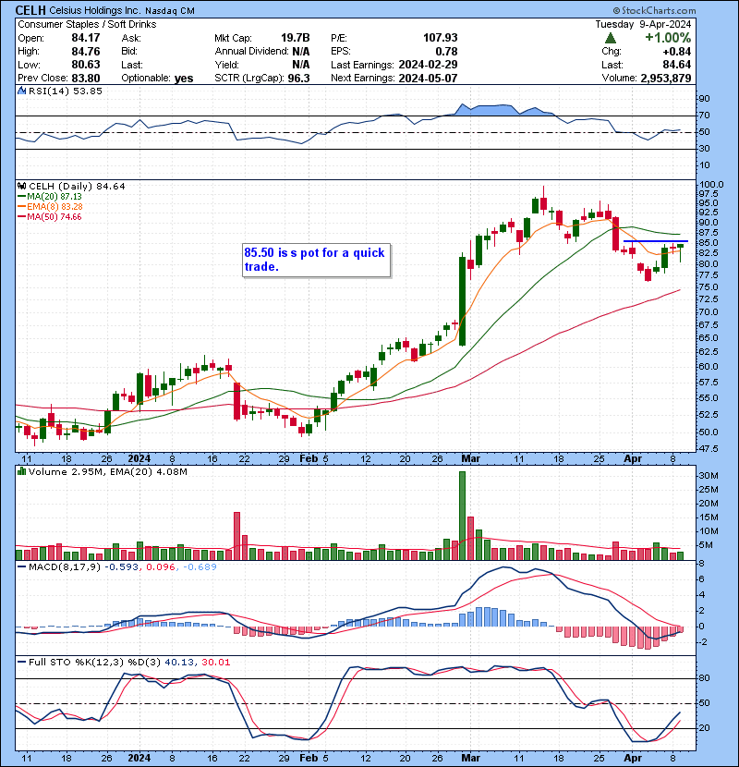The width and height of the screenshot is (739, 767).
Task: Click the green up-triangle change icon
Action: [x=611, y=38]
